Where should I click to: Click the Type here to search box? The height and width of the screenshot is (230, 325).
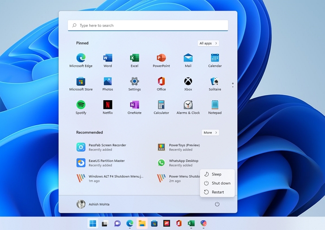pos(148,26)
